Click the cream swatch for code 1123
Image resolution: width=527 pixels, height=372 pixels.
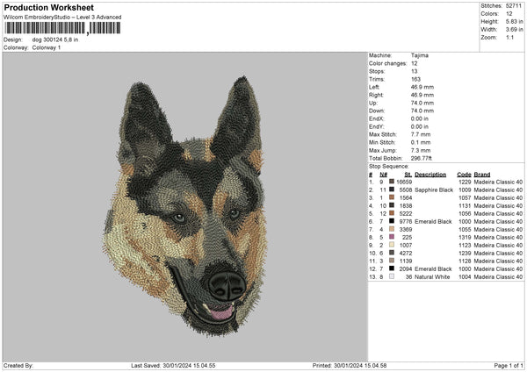[392, 245]
